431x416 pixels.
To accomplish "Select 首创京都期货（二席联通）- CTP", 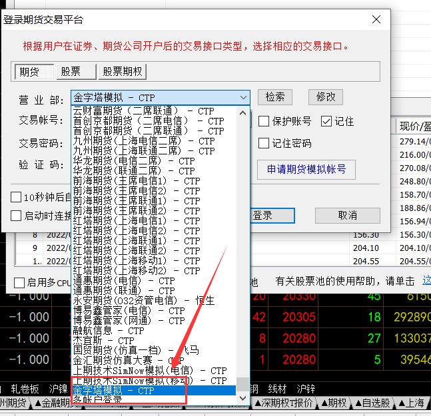I will tap(153, 131).
